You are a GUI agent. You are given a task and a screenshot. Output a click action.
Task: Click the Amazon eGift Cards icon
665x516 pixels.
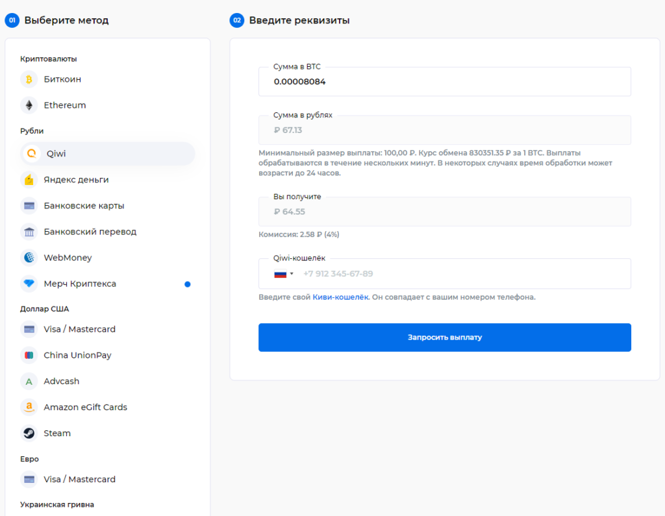click(x=29, y=407)
